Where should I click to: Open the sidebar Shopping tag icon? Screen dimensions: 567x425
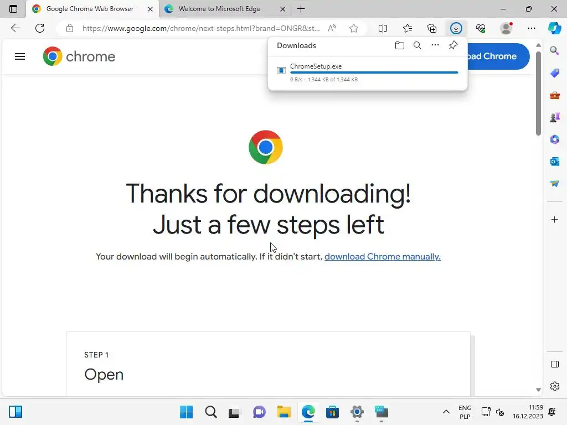tap(554, 73)
